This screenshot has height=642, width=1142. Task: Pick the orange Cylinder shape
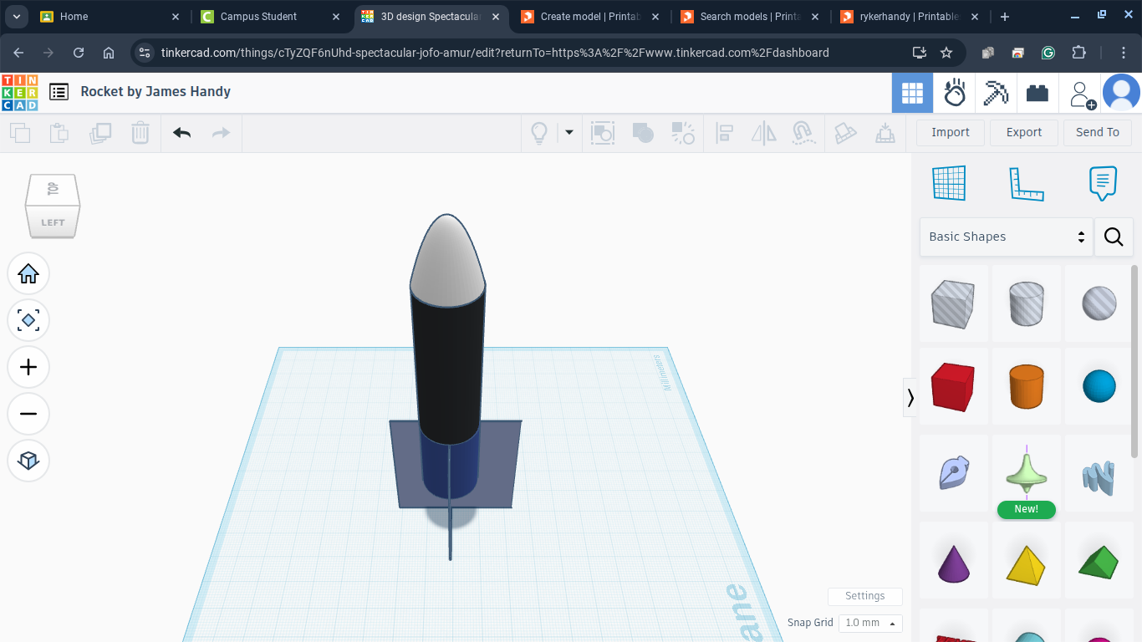click(x=1027, y=386)
